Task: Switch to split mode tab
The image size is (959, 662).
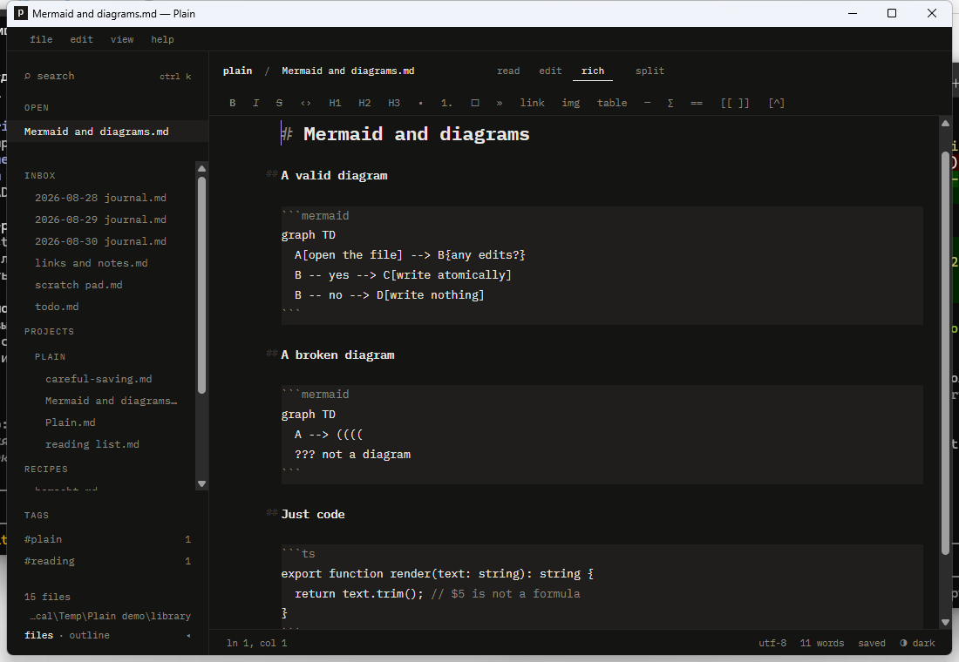Action: 650,71
